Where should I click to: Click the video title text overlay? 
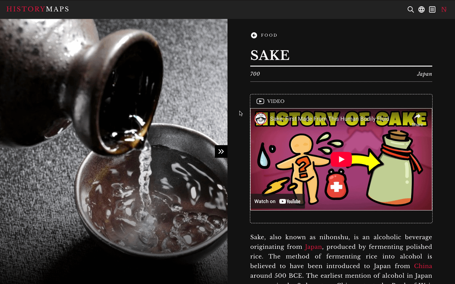click(329, 119)
